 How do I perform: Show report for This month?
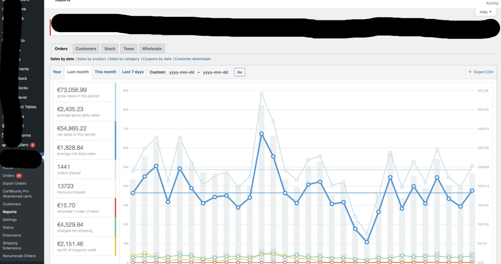coord(105,72)
